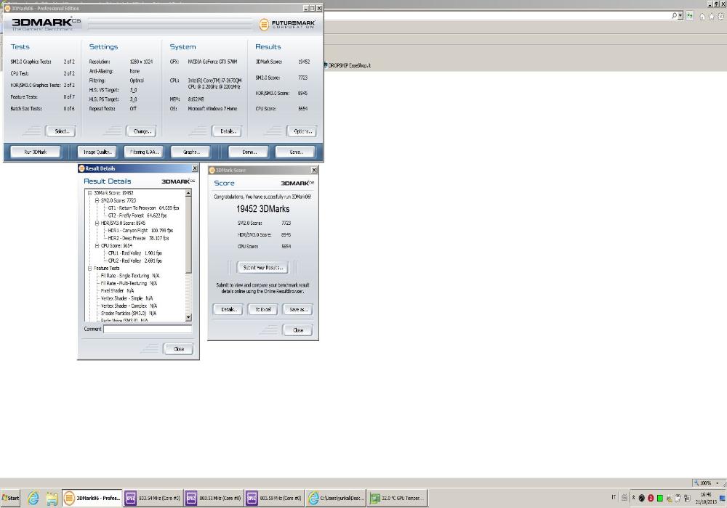Click the Run 3DMark button

coord(36,152)
